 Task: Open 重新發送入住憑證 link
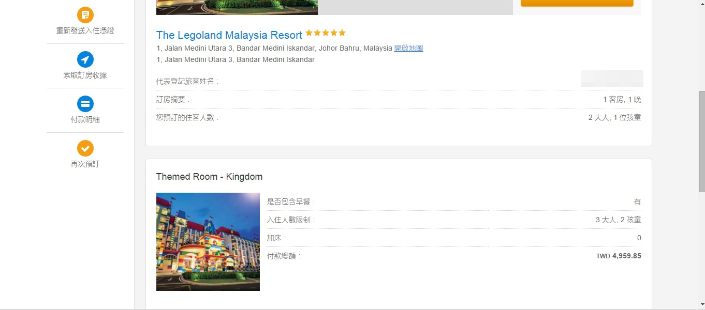tap(85, 30)
